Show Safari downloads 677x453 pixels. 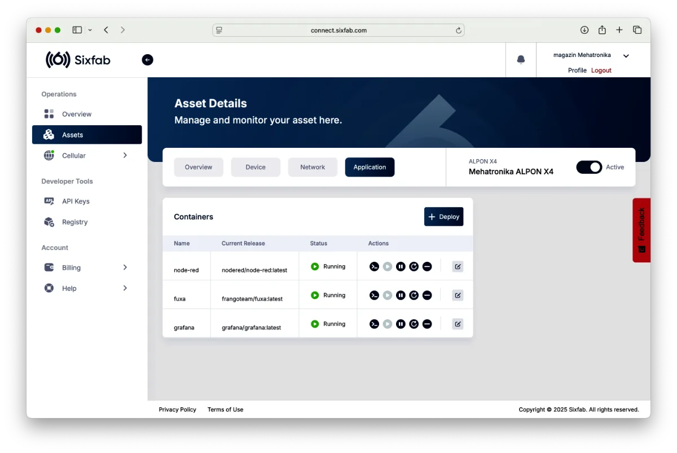pos(584,30)
